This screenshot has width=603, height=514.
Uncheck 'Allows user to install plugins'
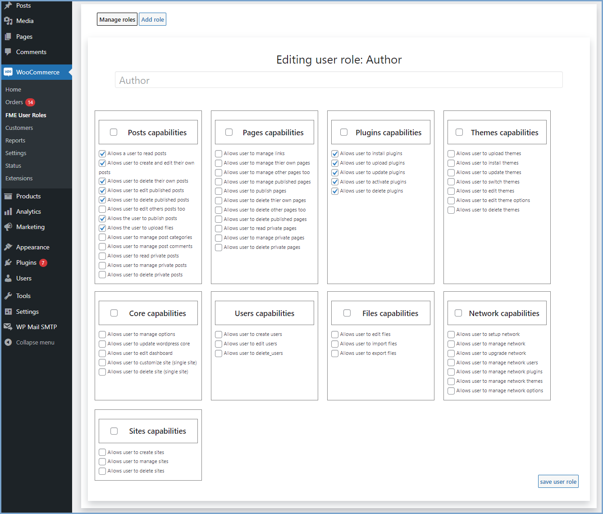335,154
